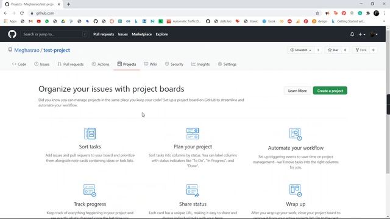390x219 pixels.
Task: Open the Chrome three-dot menu
Action: tap(385, 13)
